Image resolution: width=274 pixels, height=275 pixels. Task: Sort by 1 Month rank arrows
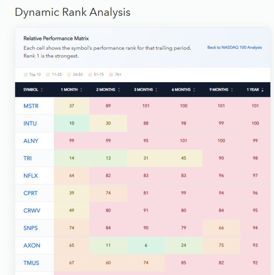click(81, 90)
